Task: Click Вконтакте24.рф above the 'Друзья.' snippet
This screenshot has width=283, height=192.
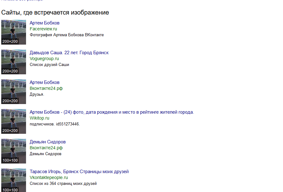Action: (x=46, y=88)
